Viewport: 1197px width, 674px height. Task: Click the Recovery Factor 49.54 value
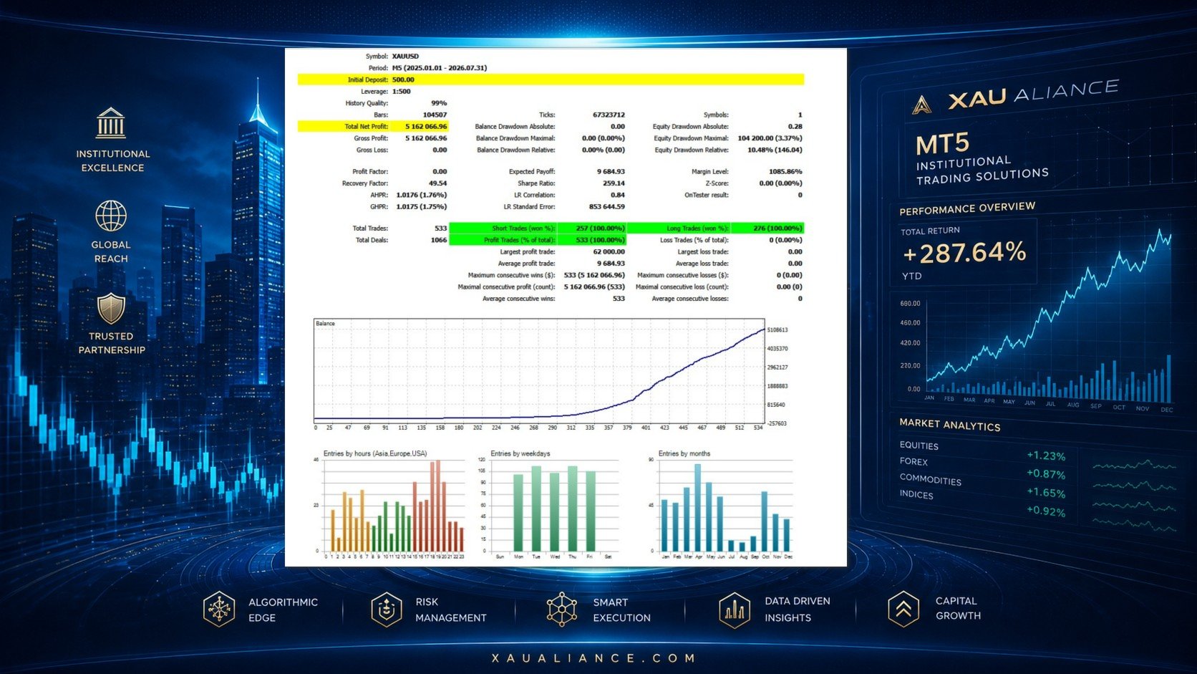(x=437, y=183)
